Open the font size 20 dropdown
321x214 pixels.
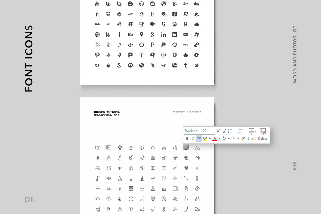[x=213, y=131]
